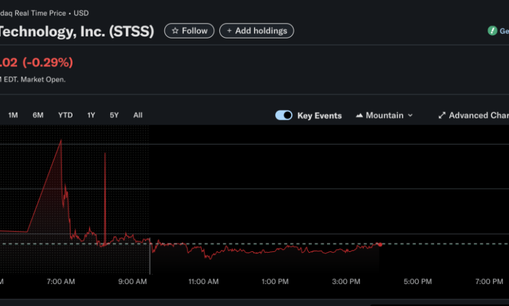The height and width of the screenshot is (306, 509).
Task: Choose the 1Y chart range
Action: coord(91,115)
